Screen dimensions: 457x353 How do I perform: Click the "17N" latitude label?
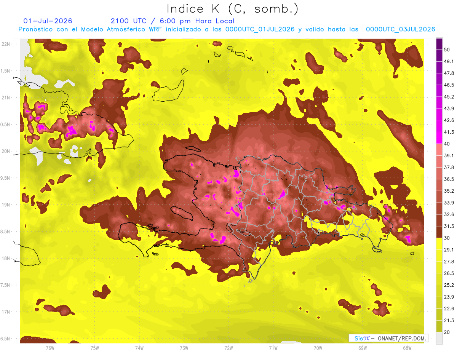[x=6, y=312]
